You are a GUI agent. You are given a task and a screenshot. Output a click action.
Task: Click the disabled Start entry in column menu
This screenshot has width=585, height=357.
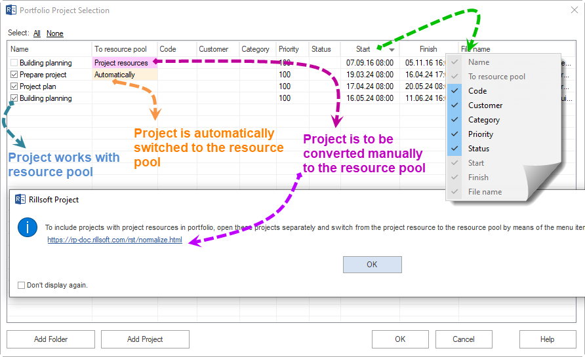pyautogui.click(x=504, y=163)
